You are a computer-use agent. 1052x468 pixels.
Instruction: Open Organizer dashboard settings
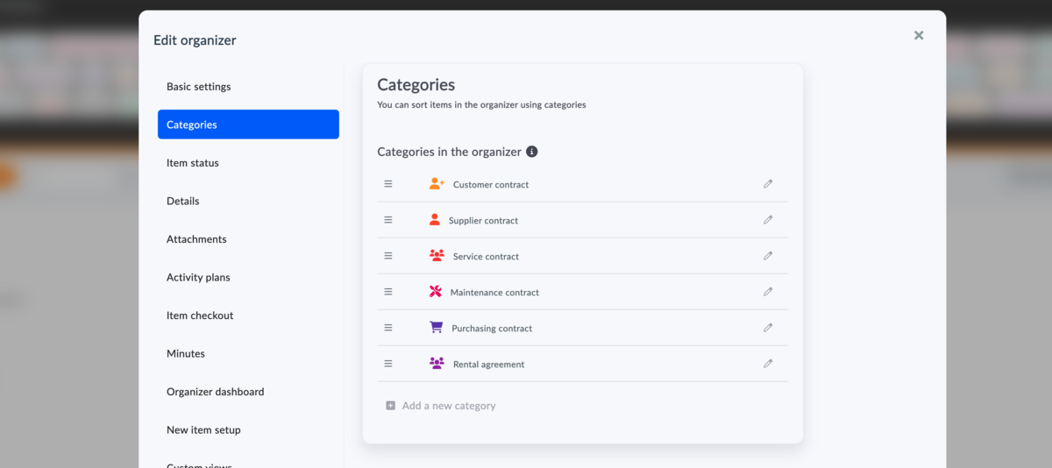click(x=248, y=392)
